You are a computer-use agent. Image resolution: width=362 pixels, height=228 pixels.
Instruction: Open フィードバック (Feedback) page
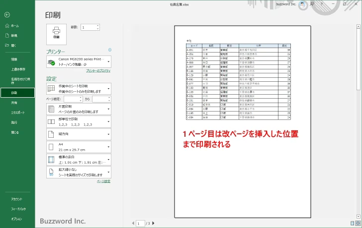18,209
